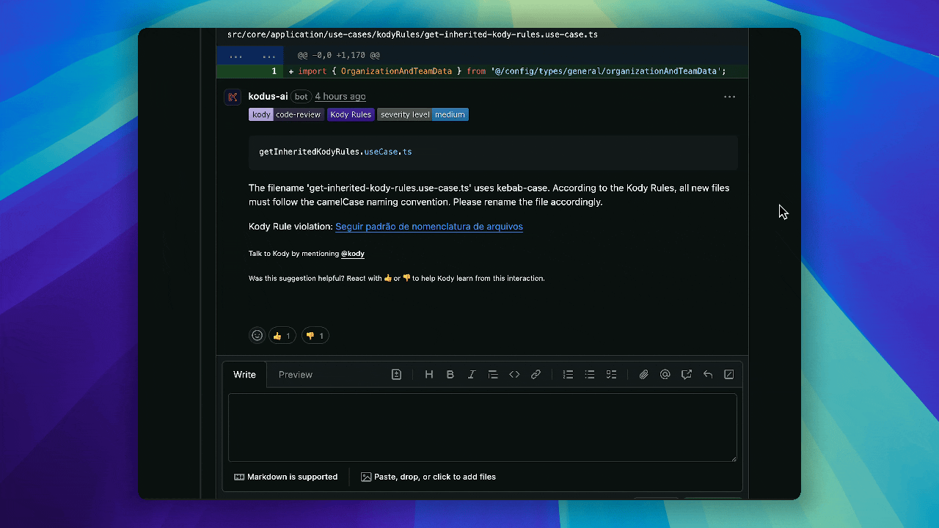Screen dimensions: 939x528
Task: Apply italic formatting in the editor
Action: [472, 375]
